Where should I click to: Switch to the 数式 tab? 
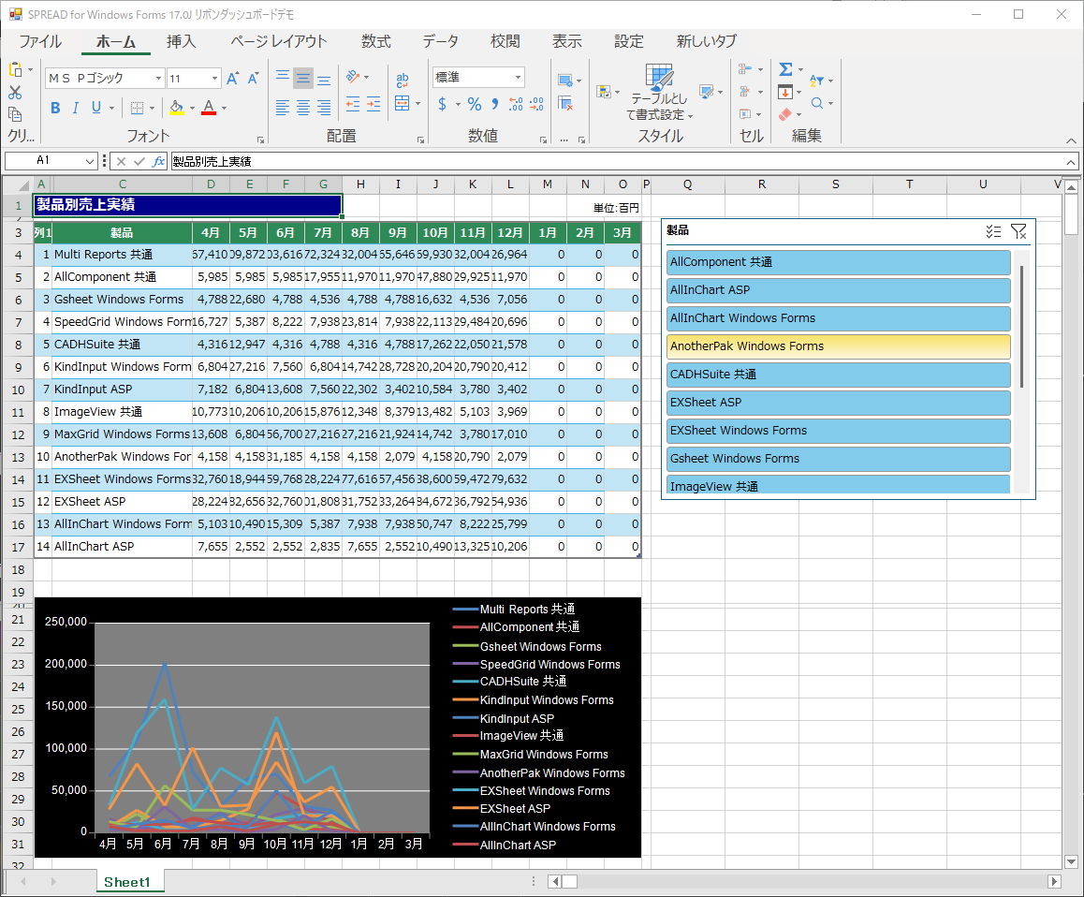(376, 41)
